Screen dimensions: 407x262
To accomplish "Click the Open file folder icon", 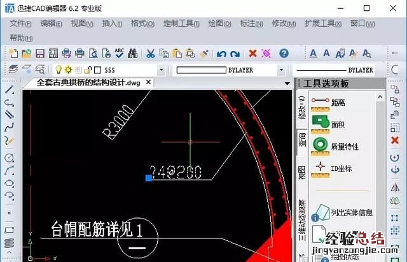I will coord(26,54).
